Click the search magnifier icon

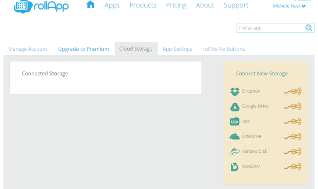(x=309, y=28)
